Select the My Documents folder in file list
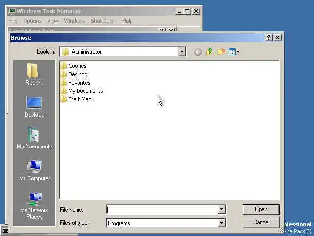This screenshot has height=236, width=314. [82, 91]
